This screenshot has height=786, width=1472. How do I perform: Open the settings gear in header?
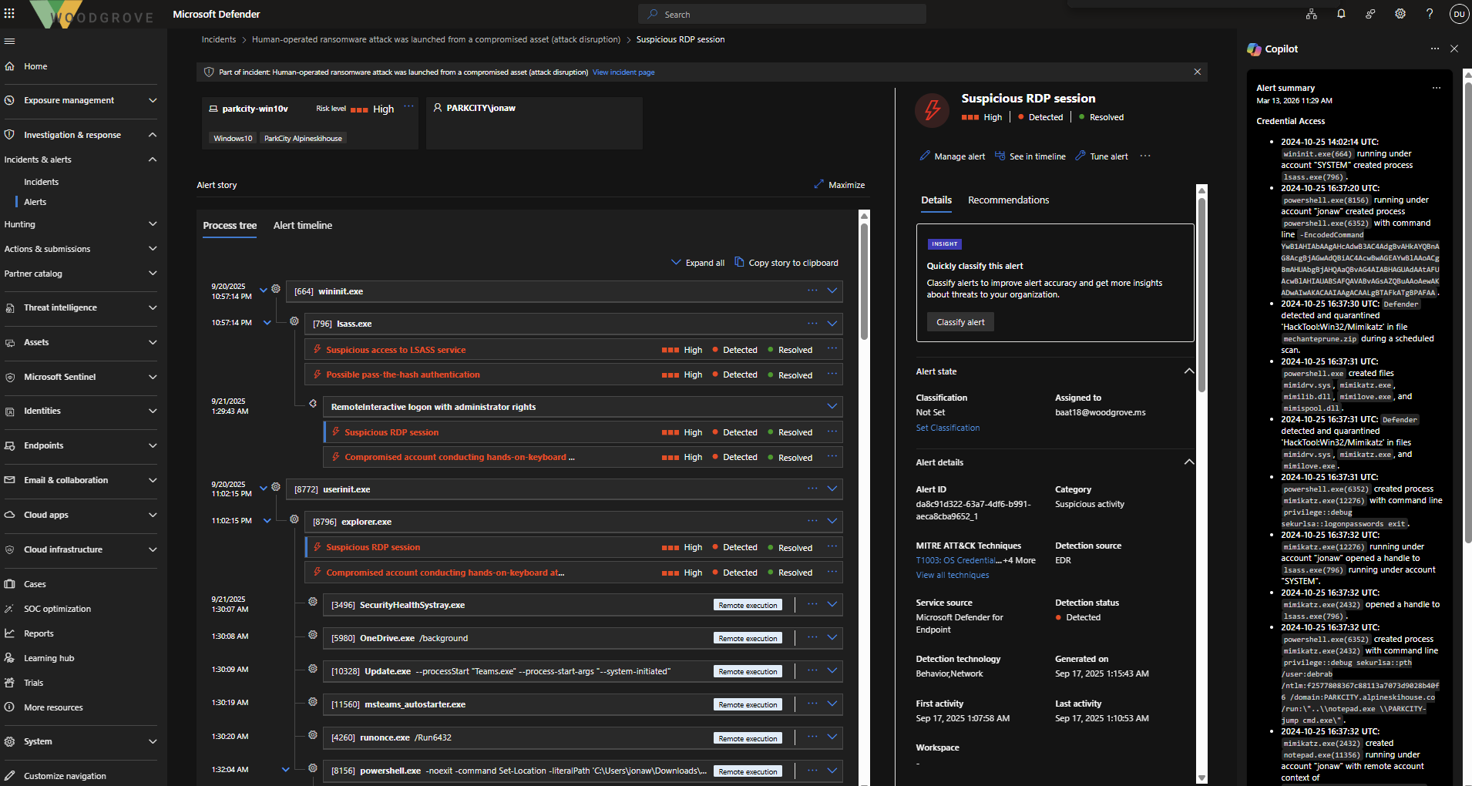coord(1400,14)
